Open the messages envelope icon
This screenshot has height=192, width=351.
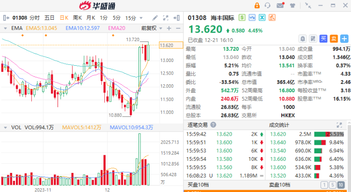click(x=280, y=5)
